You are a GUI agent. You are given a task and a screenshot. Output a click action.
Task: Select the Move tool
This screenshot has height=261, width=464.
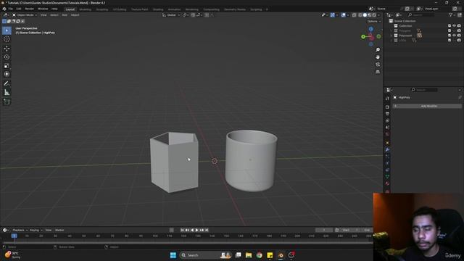[x=7, y=49]
